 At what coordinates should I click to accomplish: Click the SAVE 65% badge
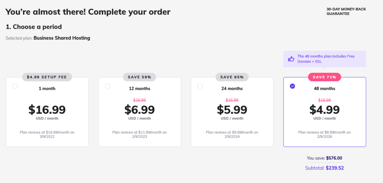[232, 77]
